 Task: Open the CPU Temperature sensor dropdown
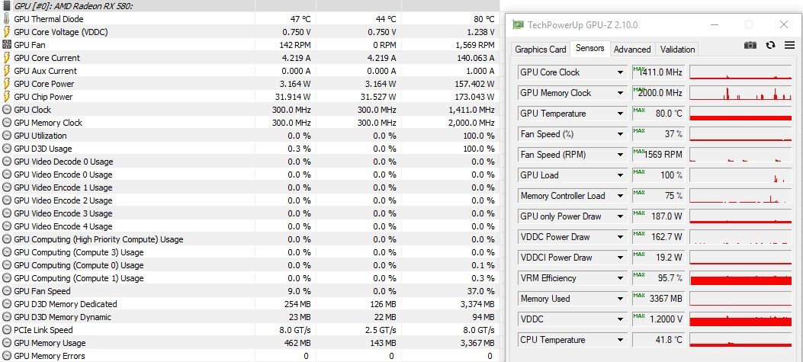click(x=620, y=340)
